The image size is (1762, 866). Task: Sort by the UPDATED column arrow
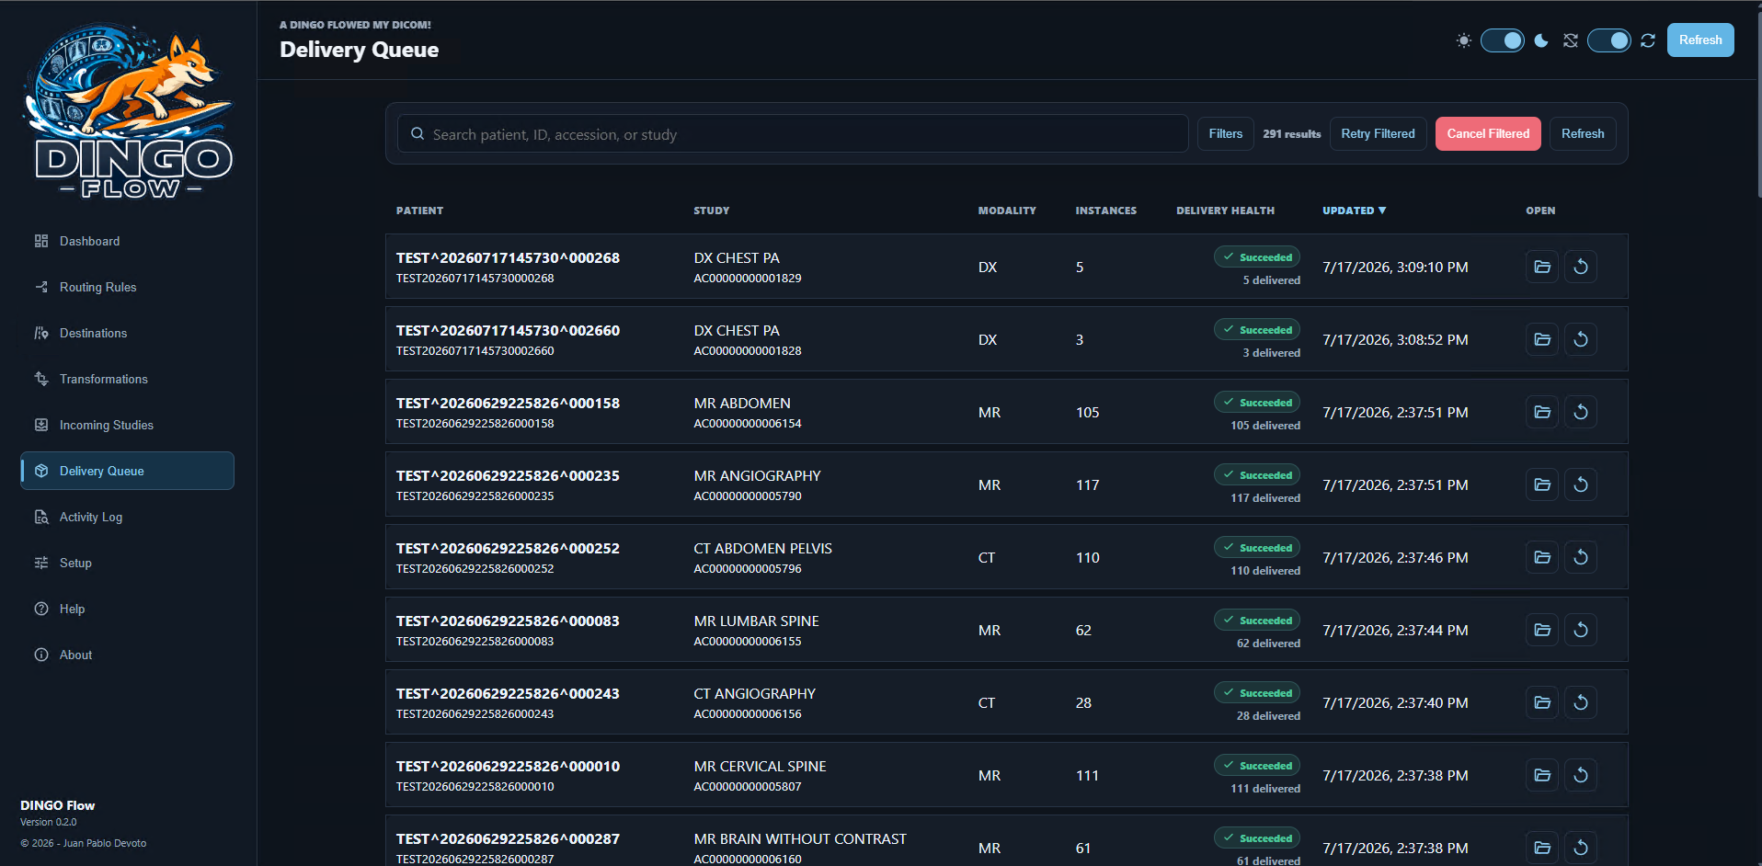pyautogui.click(x=1382, y=211)
